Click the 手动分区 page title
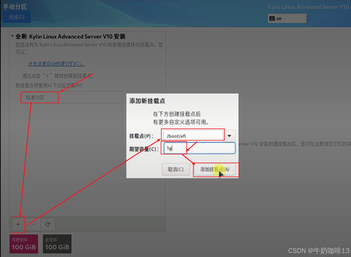Screen dimensions: 351x257 tap(15, 7)
